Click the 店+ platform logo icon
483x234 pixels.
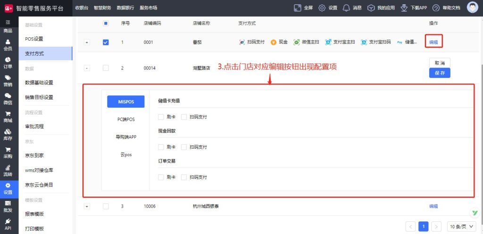[8, 8]
